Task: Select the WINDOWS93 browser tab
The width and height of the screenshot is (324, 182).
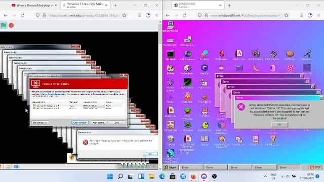Action: [x=198, y=6]
